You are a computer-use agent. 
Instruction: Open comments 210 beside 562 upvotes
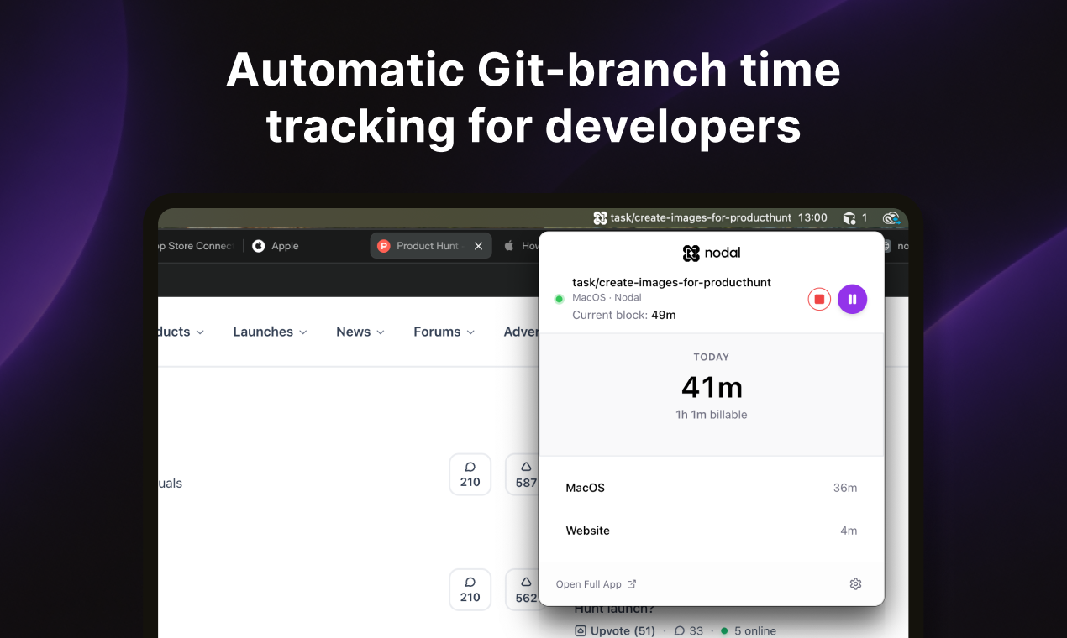pos(470,589)
